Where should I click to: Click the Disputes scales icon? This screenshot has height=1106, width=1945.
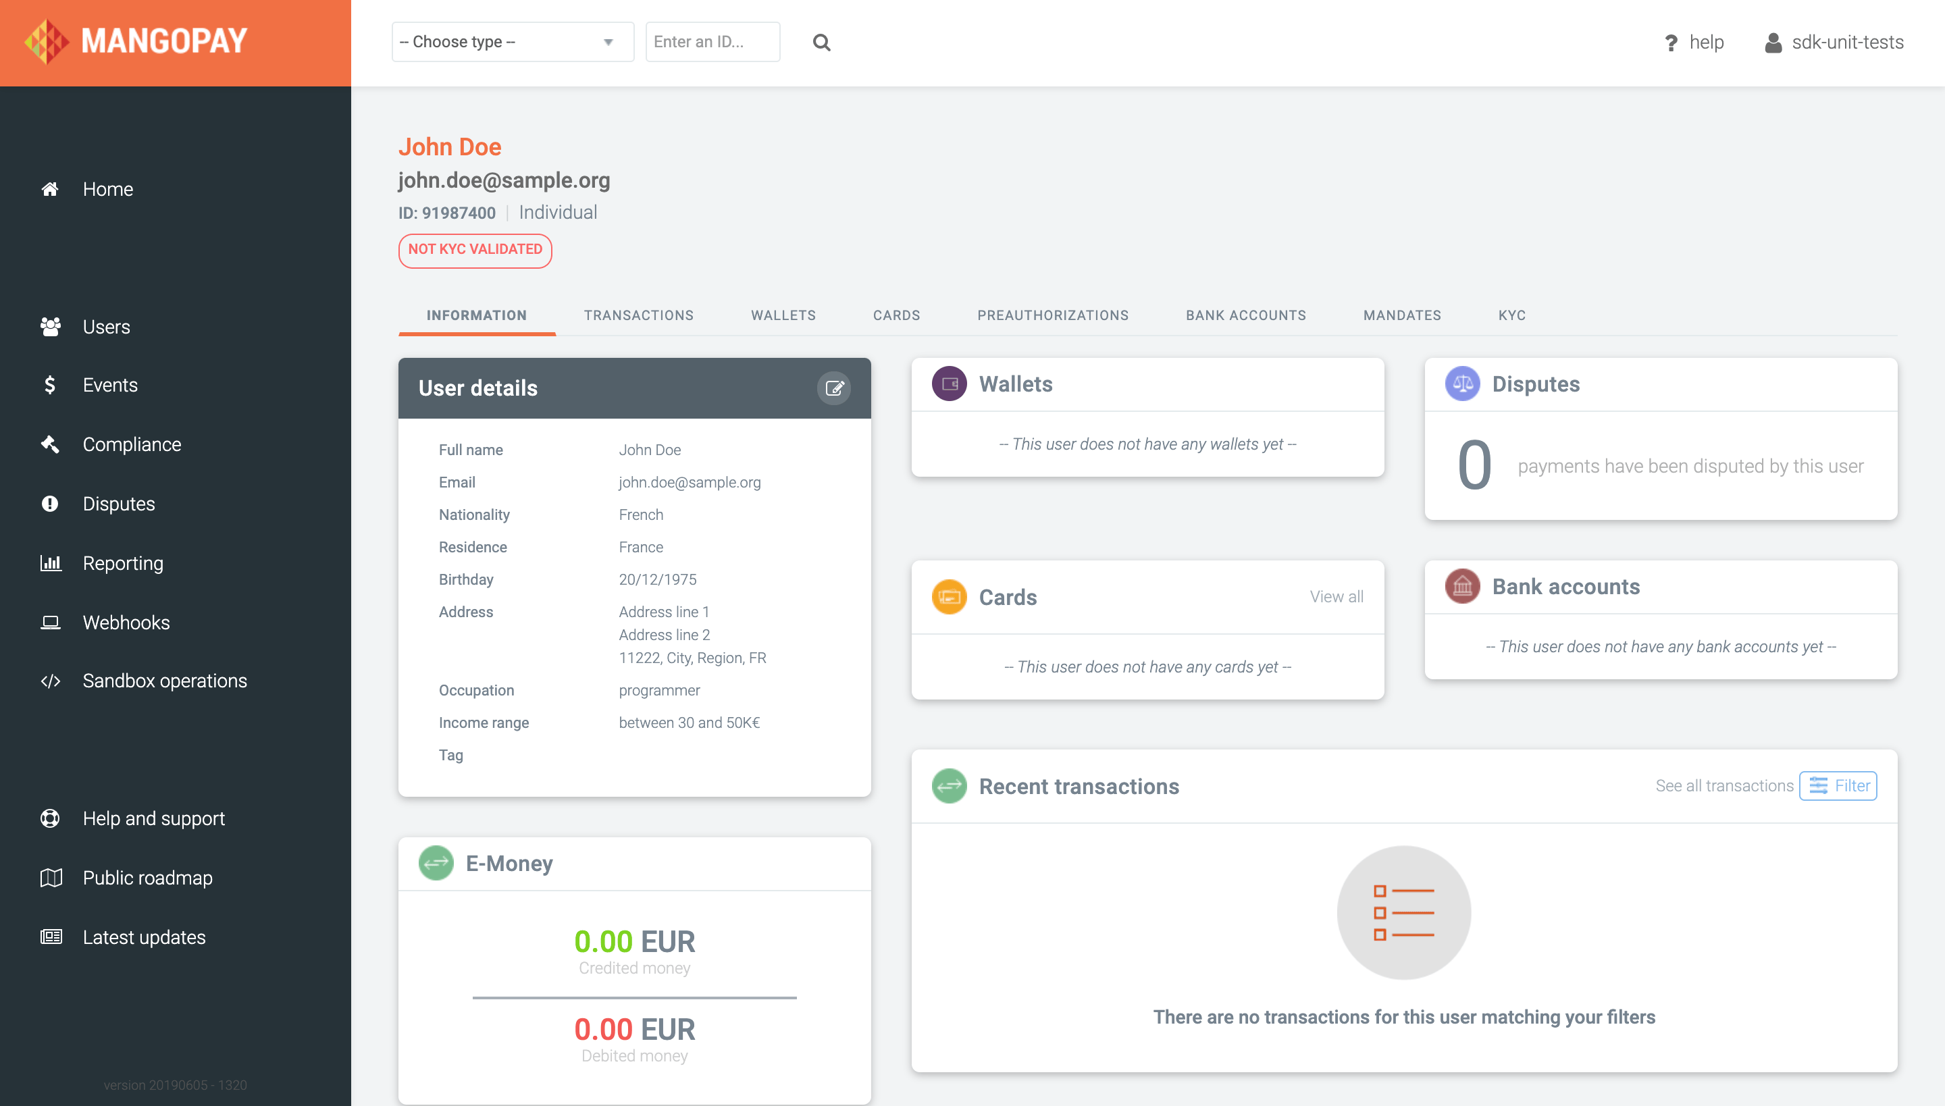pos(1461,384)
